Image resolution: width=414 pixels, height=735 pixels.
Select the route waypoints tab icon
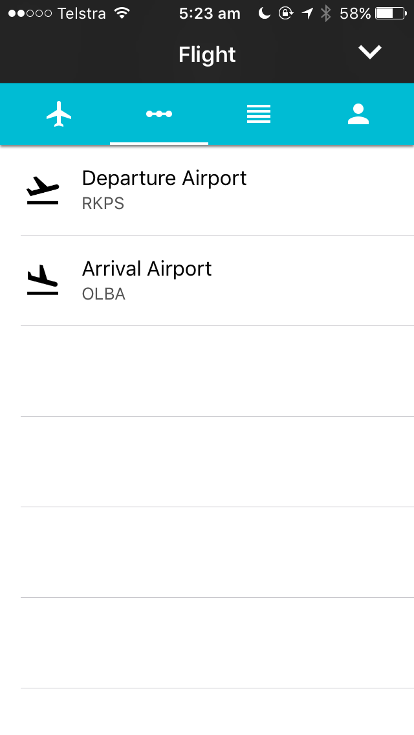159,115
